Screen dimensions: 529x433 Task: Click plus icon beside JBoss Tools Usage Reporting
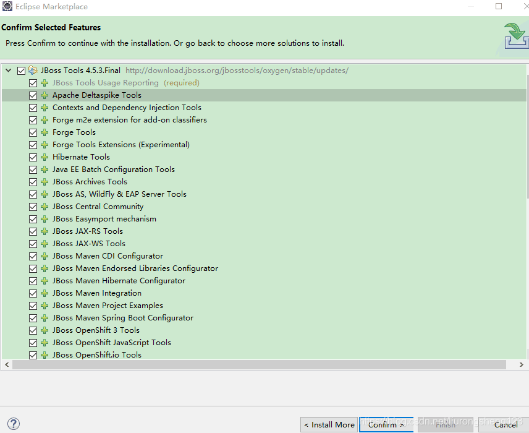click(44, 83)
